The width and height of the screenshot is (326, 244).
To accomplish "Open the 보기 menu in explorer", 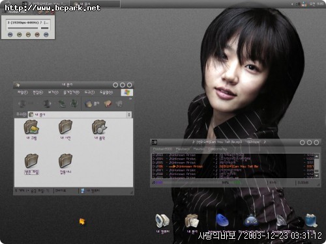I will 53,92.
